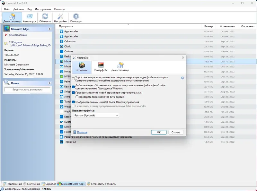Viewport: 257px width, 191px height.
Task: Select the Терминал app icon
Action: point(61,142)
